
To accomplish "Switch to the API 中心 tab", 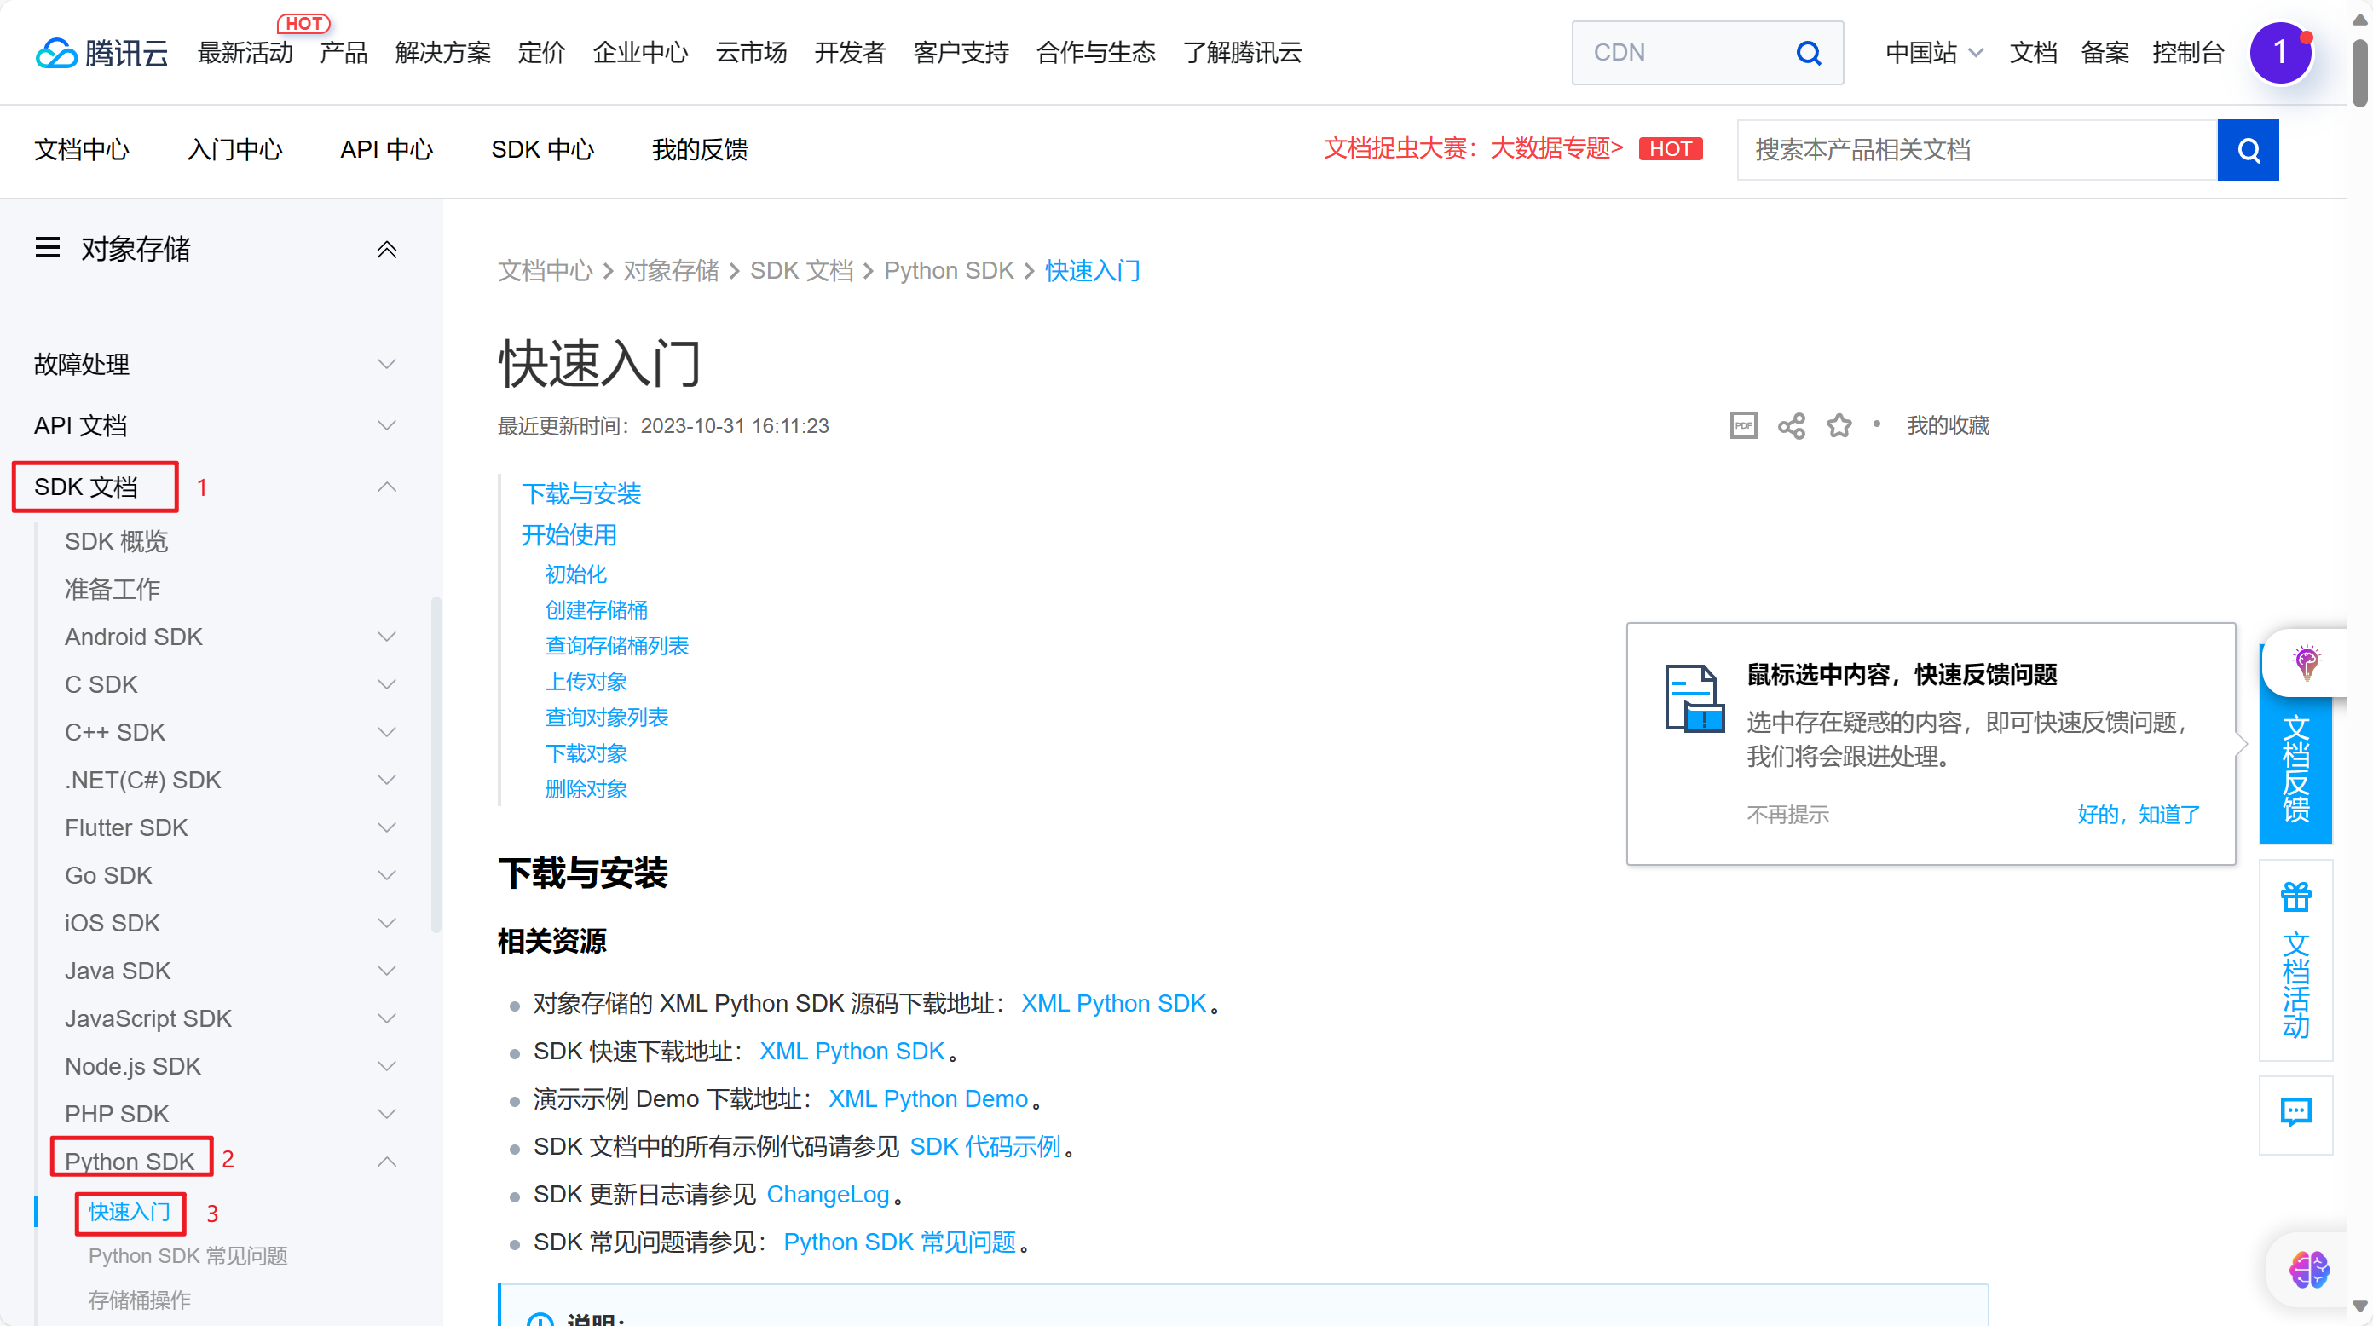I will (386, 150).
